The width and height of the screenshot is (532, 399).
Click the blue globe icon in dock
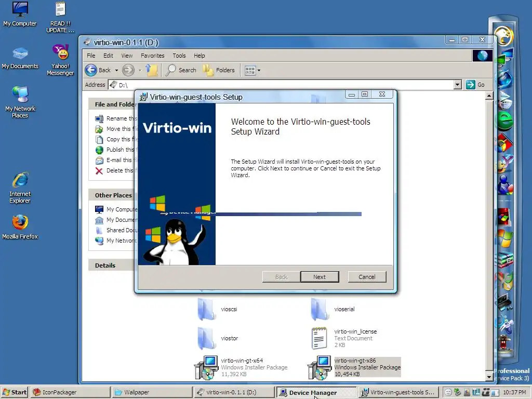click(x=505, y=79)
